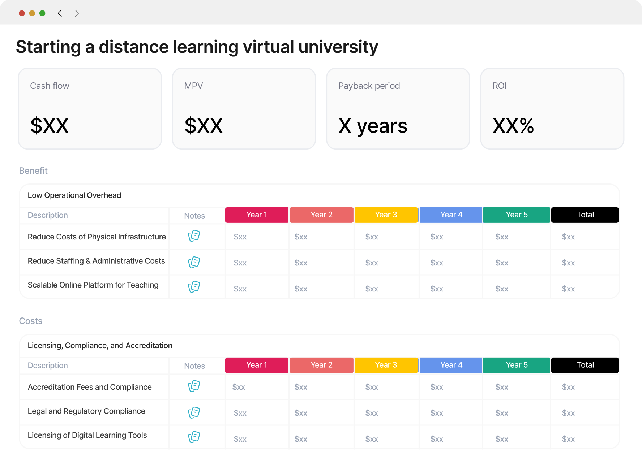
Task: Click Year 5 header in Benefit table
Action: coord(517,215)
